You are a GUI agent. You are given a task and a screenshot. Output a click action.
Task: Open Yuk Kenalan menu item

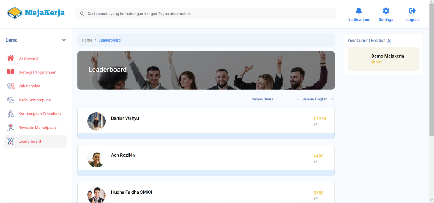pyautogui.click(x=36, y=86)
